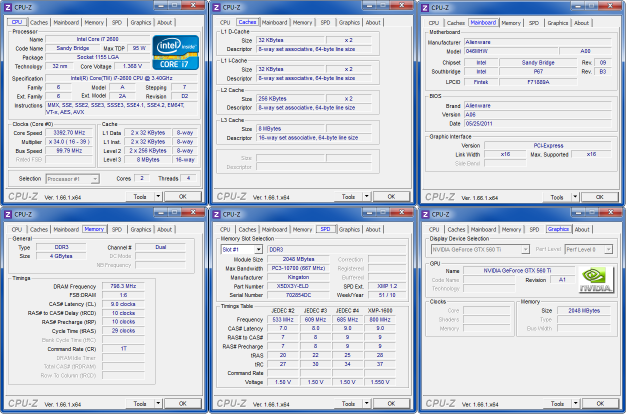Switch to SPD tab in Memory window
Screen dimensions: 626x414
(x=117, y=229)
